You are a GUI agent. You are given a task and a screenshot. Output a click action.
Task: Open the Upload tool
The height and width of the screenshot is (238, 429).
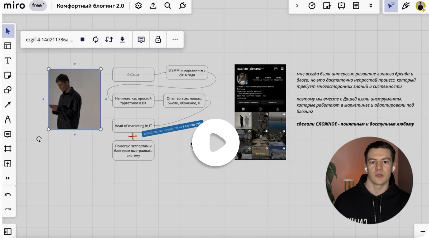pos(8,164)
